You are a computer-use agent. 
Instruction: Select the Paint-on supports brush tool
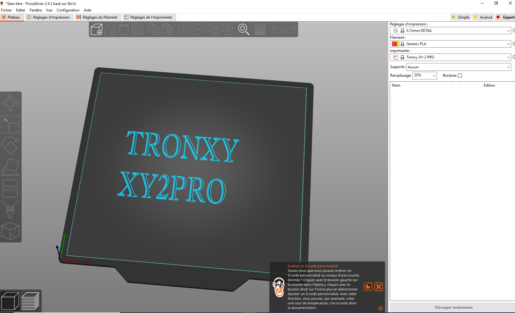point(10,210)
